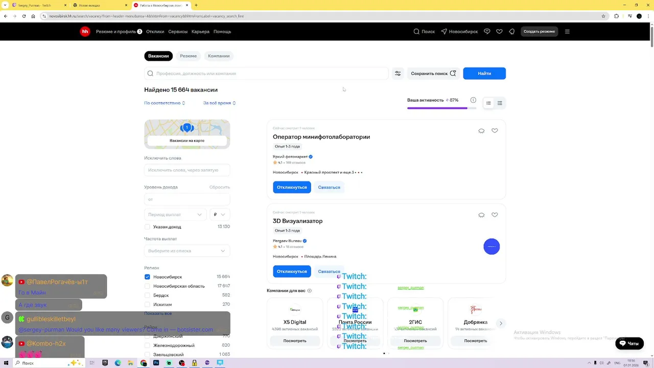Click the Найти search button
Screen dimensions: 654x368
coord(484,74)
